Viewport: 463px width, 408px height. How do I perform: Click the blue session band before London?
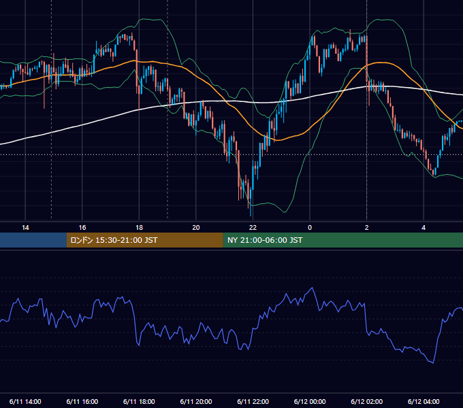point(33,240)
